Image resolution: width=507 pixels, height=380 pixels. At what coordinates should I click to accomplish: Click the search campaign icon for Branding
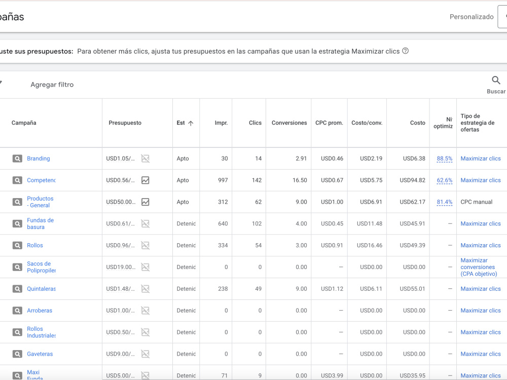17,159
